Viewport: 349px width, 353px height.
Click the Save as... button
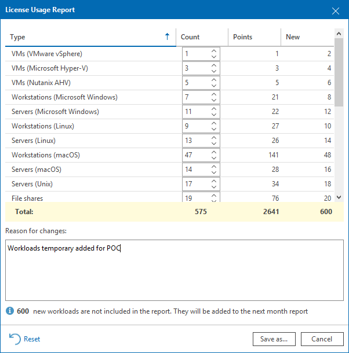274,339
